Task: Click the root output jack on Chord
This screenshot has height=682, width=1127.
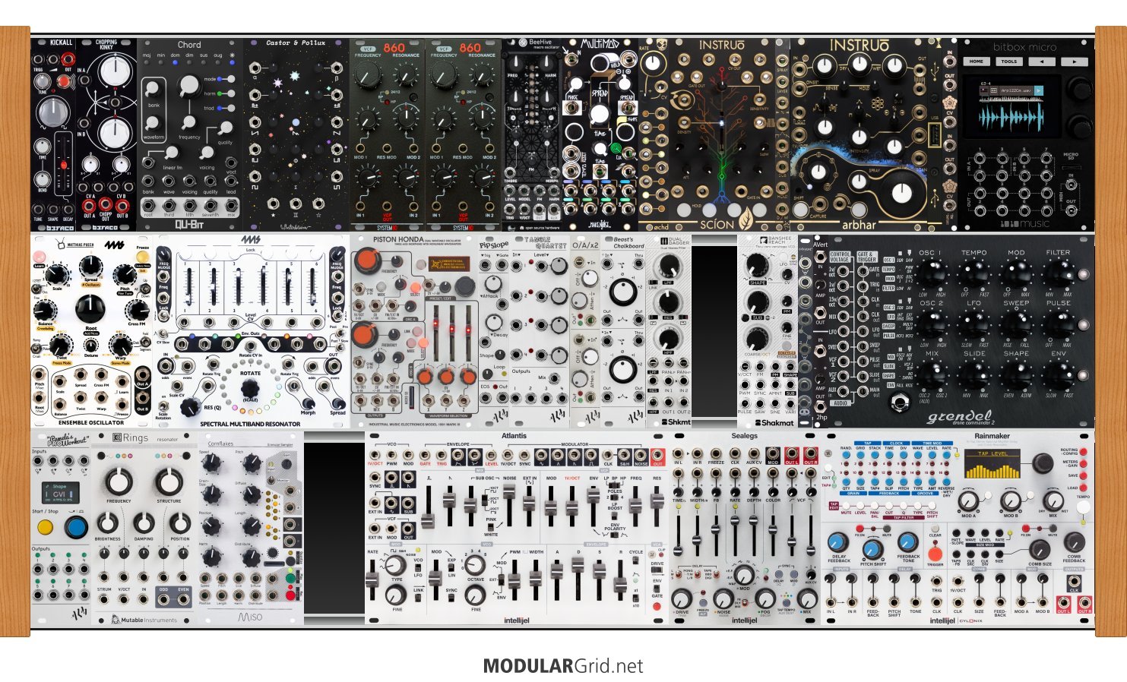Action: (x=148, y=205)
